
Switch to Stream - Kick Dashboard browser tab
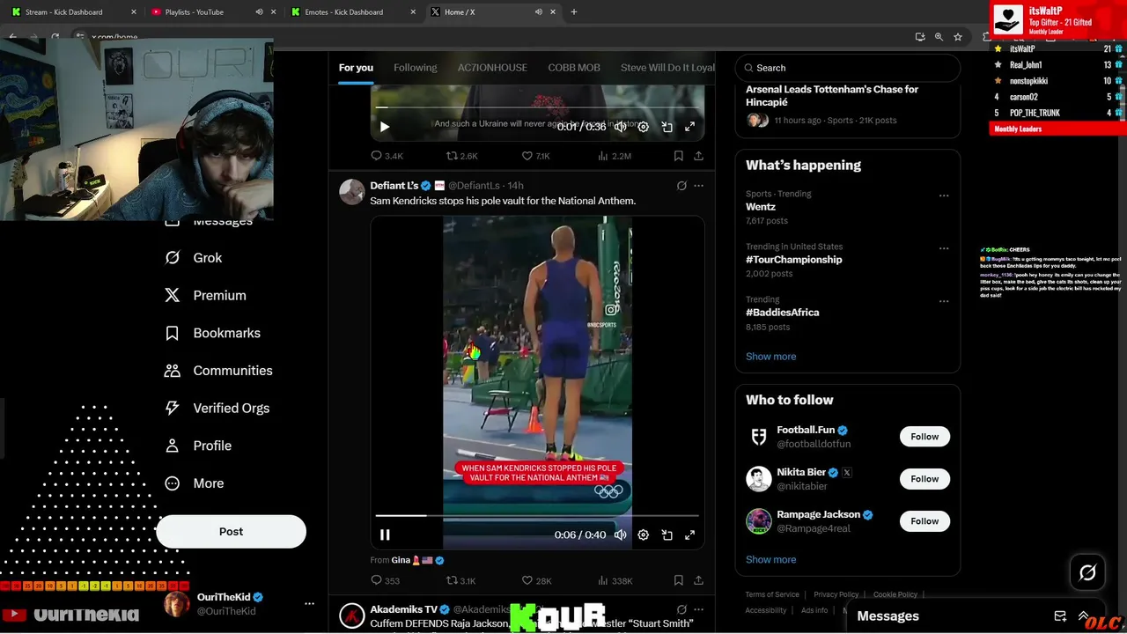coord(75,12)
